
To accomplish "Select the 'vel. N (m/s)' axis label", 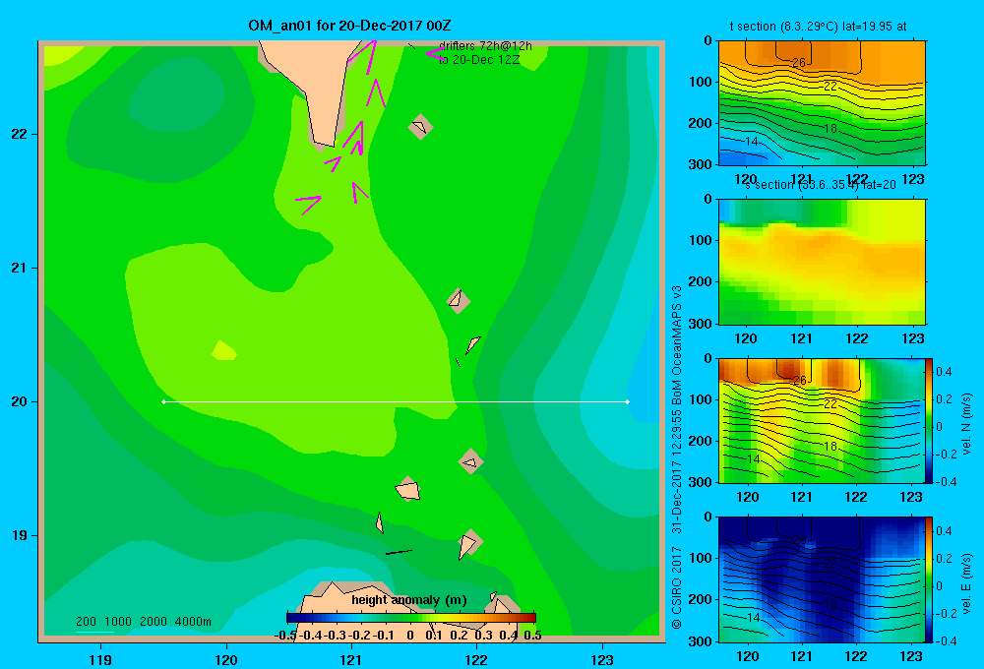I will (966, 424).
